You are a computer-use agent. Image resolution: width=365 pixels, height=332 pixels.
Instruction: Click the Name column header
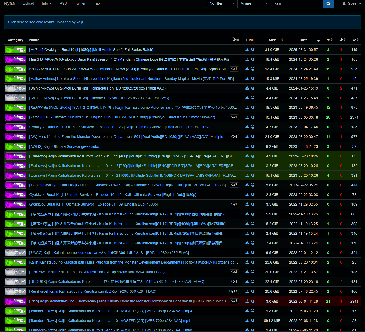pos(34,40)
